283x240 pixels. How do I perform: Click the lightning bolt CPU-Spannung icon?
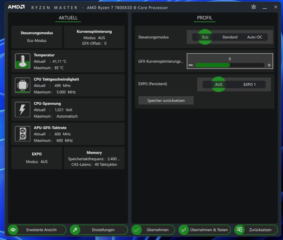pos(22,110)
